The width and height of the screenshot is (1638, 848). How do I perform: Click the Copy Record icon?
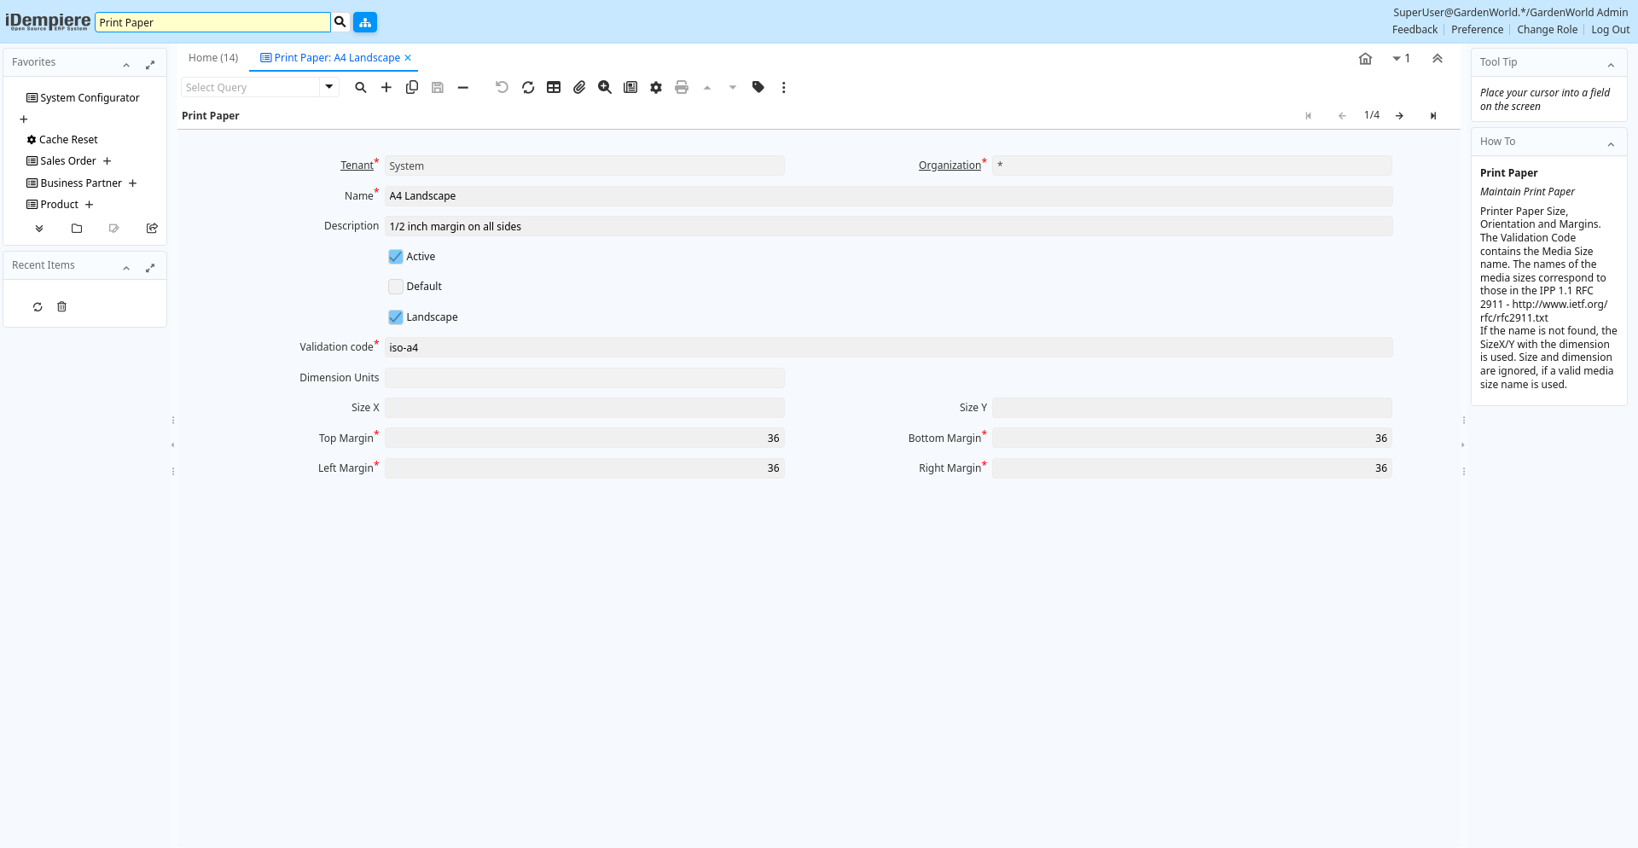[412, 87]
